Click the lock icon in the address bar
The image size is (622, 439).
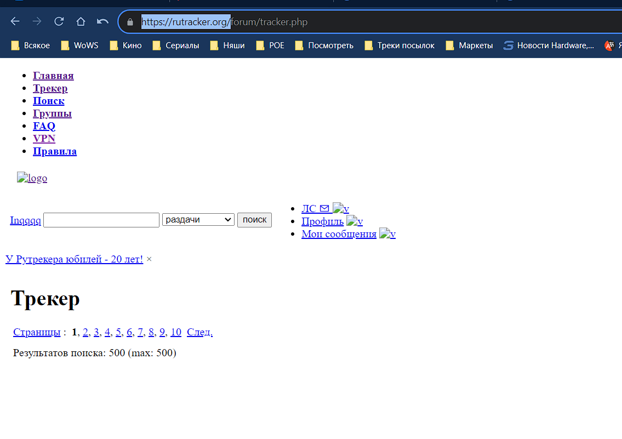click(130, 22)
